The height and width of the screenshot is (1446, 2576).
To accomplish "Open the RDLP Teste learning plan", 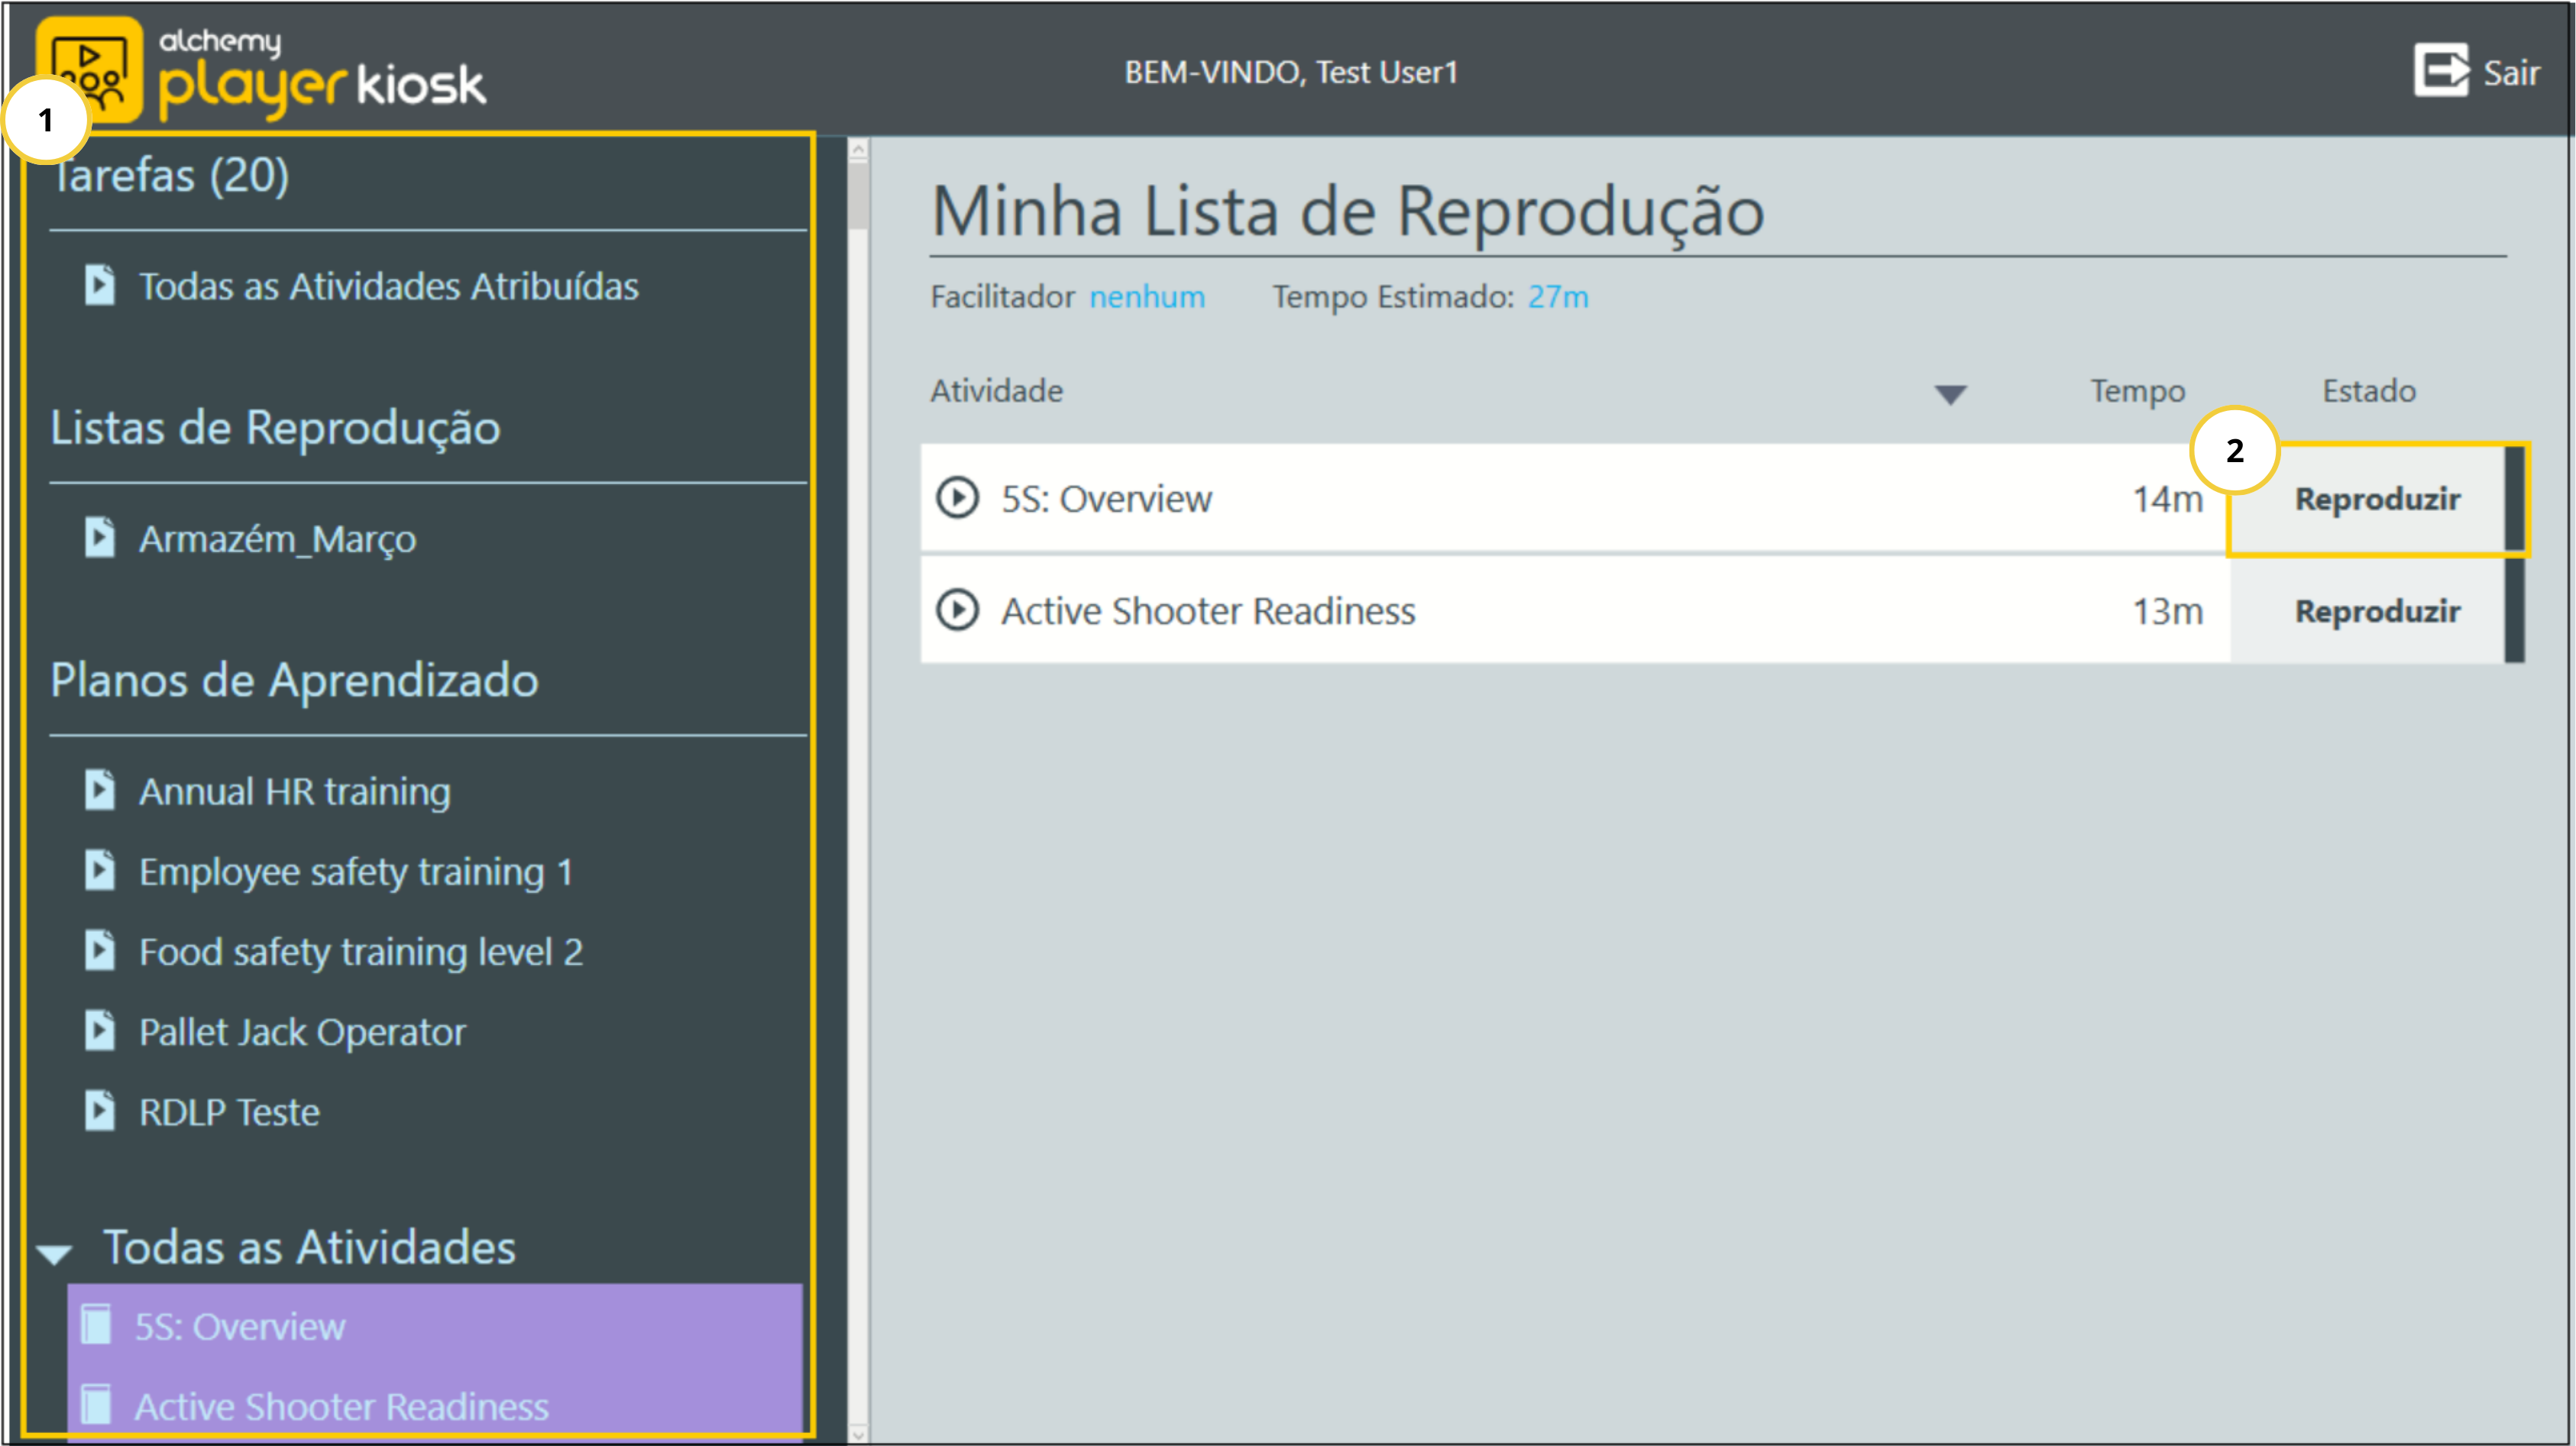I will click(x=229, y=1112).
